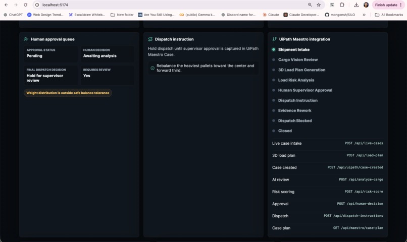The image size is (407, 242).
Task: Open the New folder bookmark folder
Action: [x=122, y=15]
